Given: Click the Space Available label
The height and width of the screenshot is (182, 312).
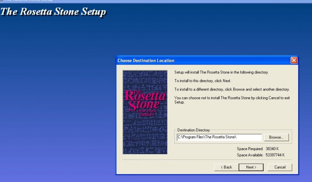Looking at the screenshot, I should coord(250,155).
